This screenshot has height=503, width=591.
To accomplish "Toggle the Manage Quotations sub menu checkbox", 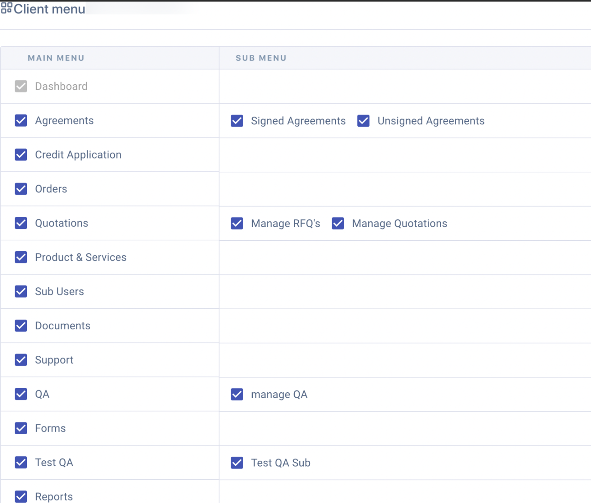I will click(x=338, y=223).
